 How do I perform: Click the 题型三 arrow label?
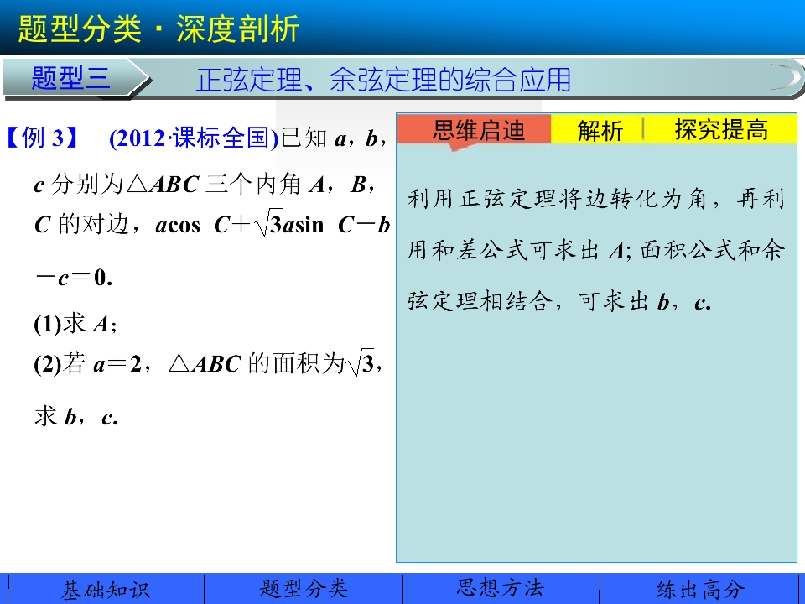pos(72,79)
